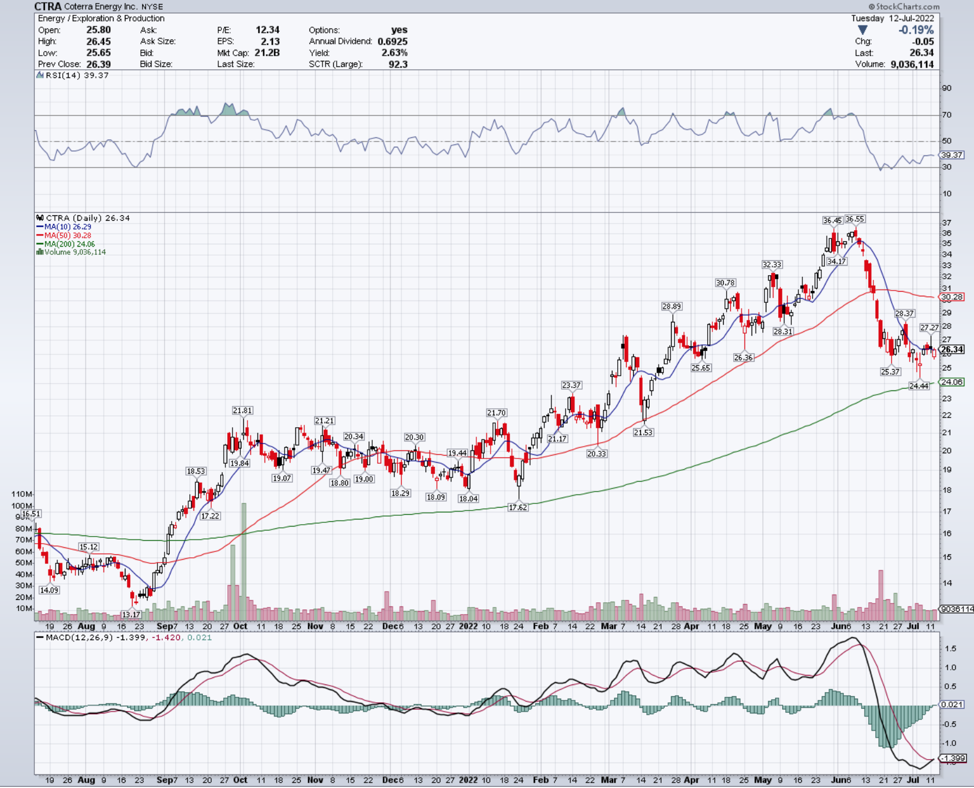
Task: Click the volume bars icon in legend
Action: pos(40,252)
